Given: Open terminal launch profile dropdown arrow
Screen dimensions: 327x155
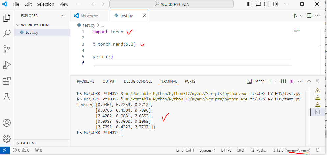Looking at the screenshot, I should 276,81.
